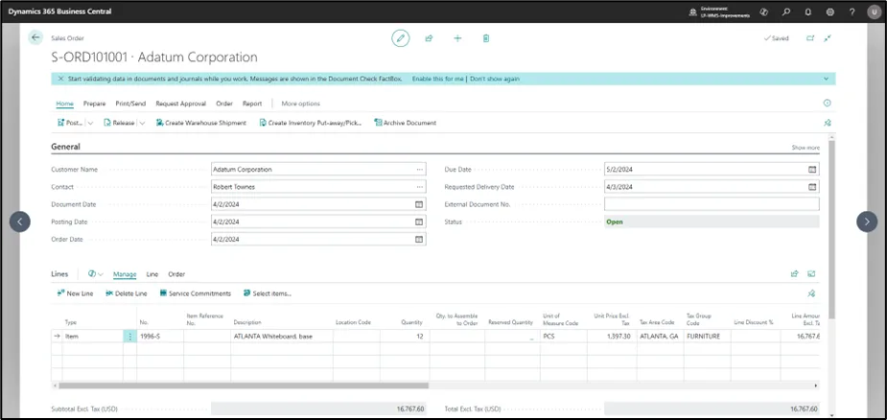The width and height of the screenshot is (887, 420).
Task: Open the Print/Send tab
Action: 130,104
